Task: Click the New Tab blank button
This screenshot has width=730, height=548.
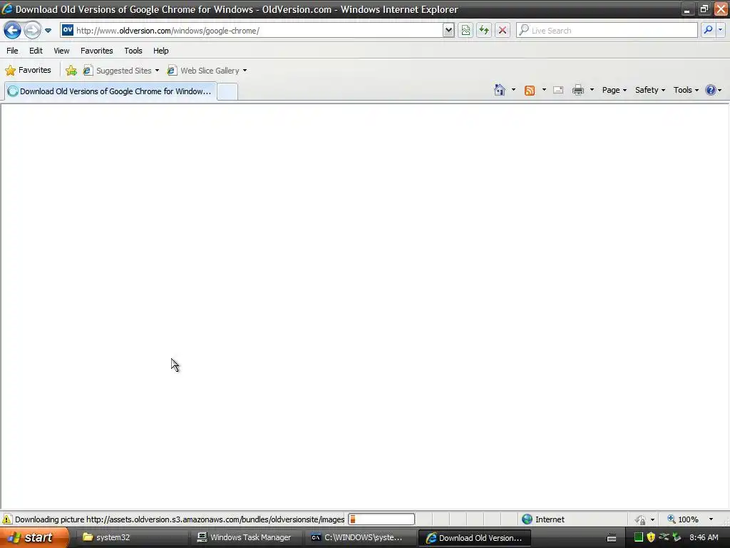Action: (227, 92)
